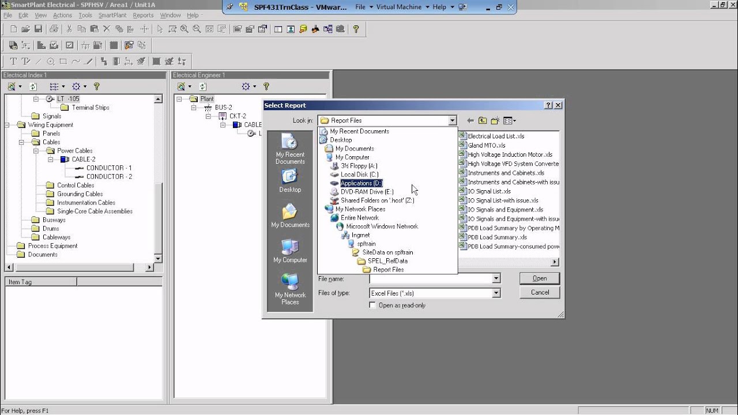Create new folder in dialog

pos(495,120)
